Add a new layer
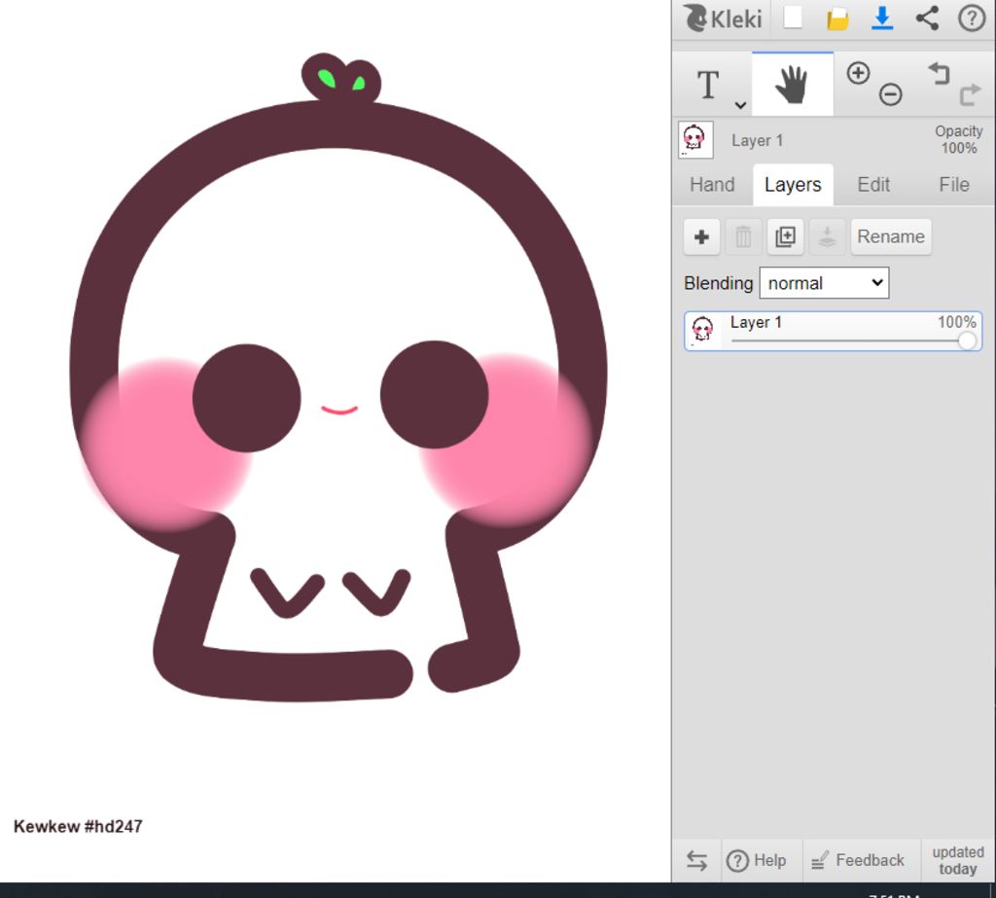 coord(701,237)
